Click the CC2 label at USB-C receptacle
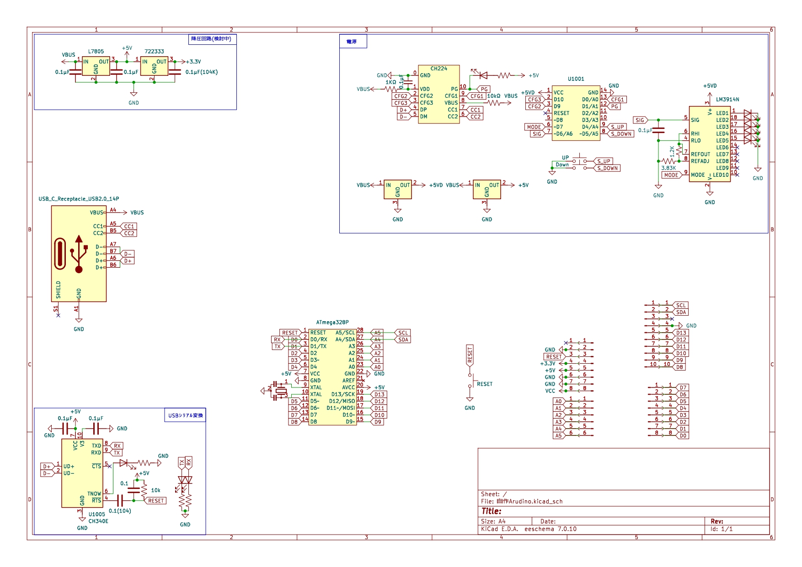Viewport: 802px width, 567px height. tap(129, 233)
